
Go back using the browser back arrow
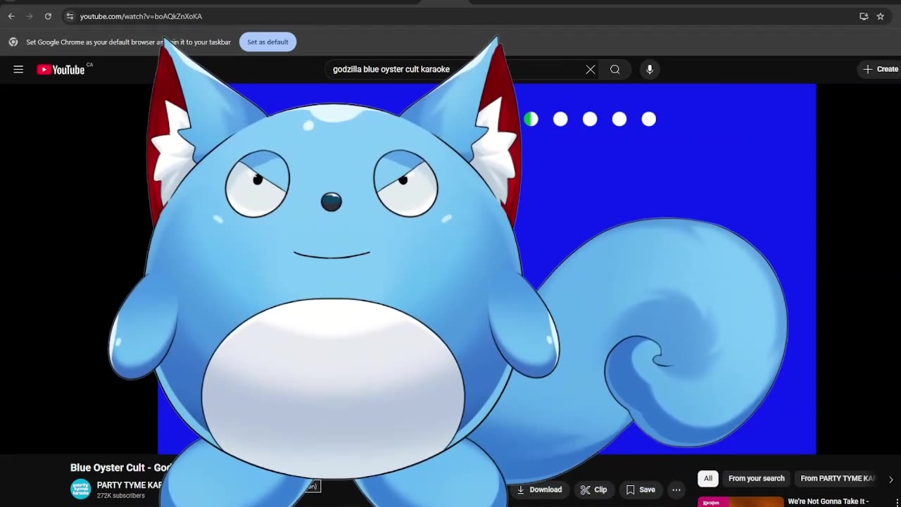click(11, 16)
